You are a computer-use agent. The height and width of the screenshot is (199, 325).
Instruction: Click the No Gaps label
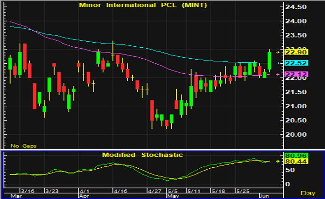[23, 146]
